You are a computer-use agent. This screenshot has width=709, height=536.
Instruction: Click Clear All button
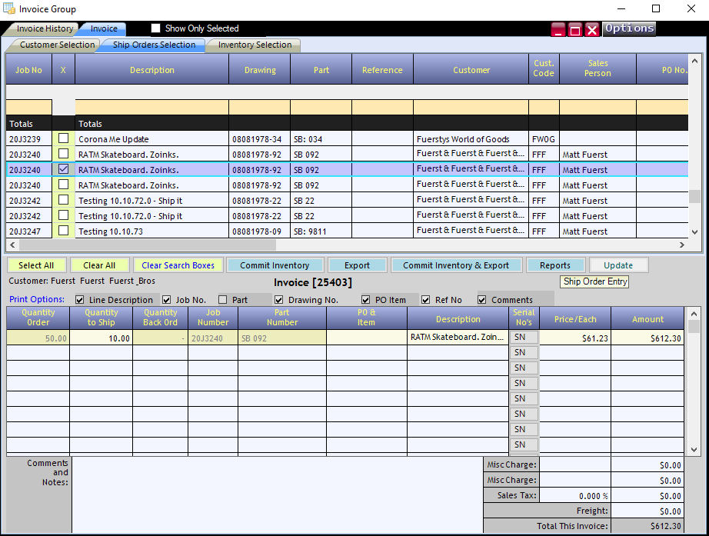pyautogui.click(x=99, y=265)
